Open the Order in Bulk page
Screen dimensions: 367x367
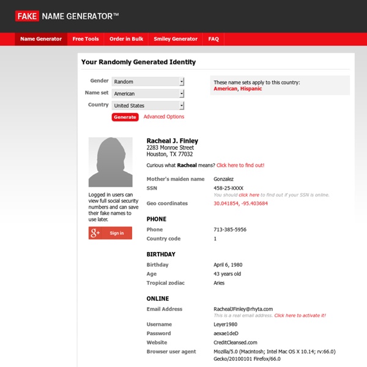coord(126,39)
